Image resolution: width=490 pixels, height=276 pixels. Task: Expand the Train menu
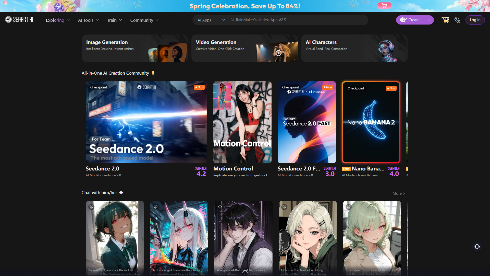[114, 20]
